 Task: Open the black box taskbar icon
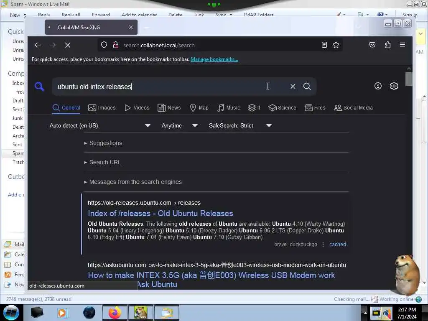click(x=37, y=313)
